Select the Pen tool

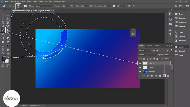click(x=8, y=42)
